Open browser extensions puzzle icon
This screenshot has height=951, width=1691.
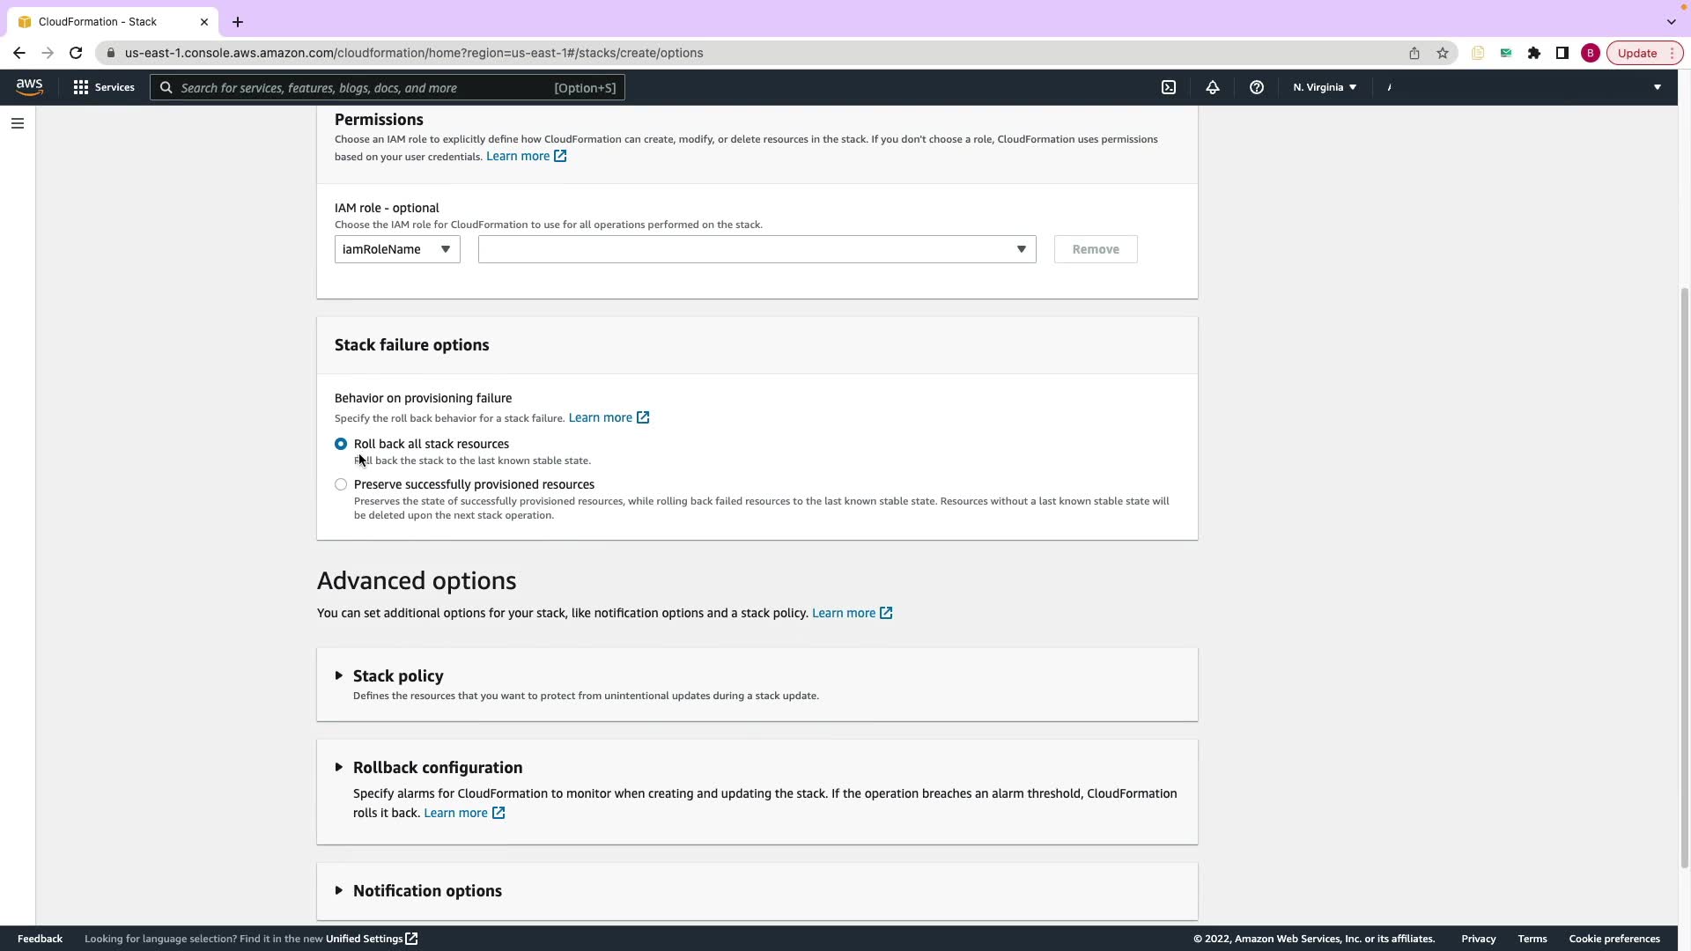[1534, 53]
